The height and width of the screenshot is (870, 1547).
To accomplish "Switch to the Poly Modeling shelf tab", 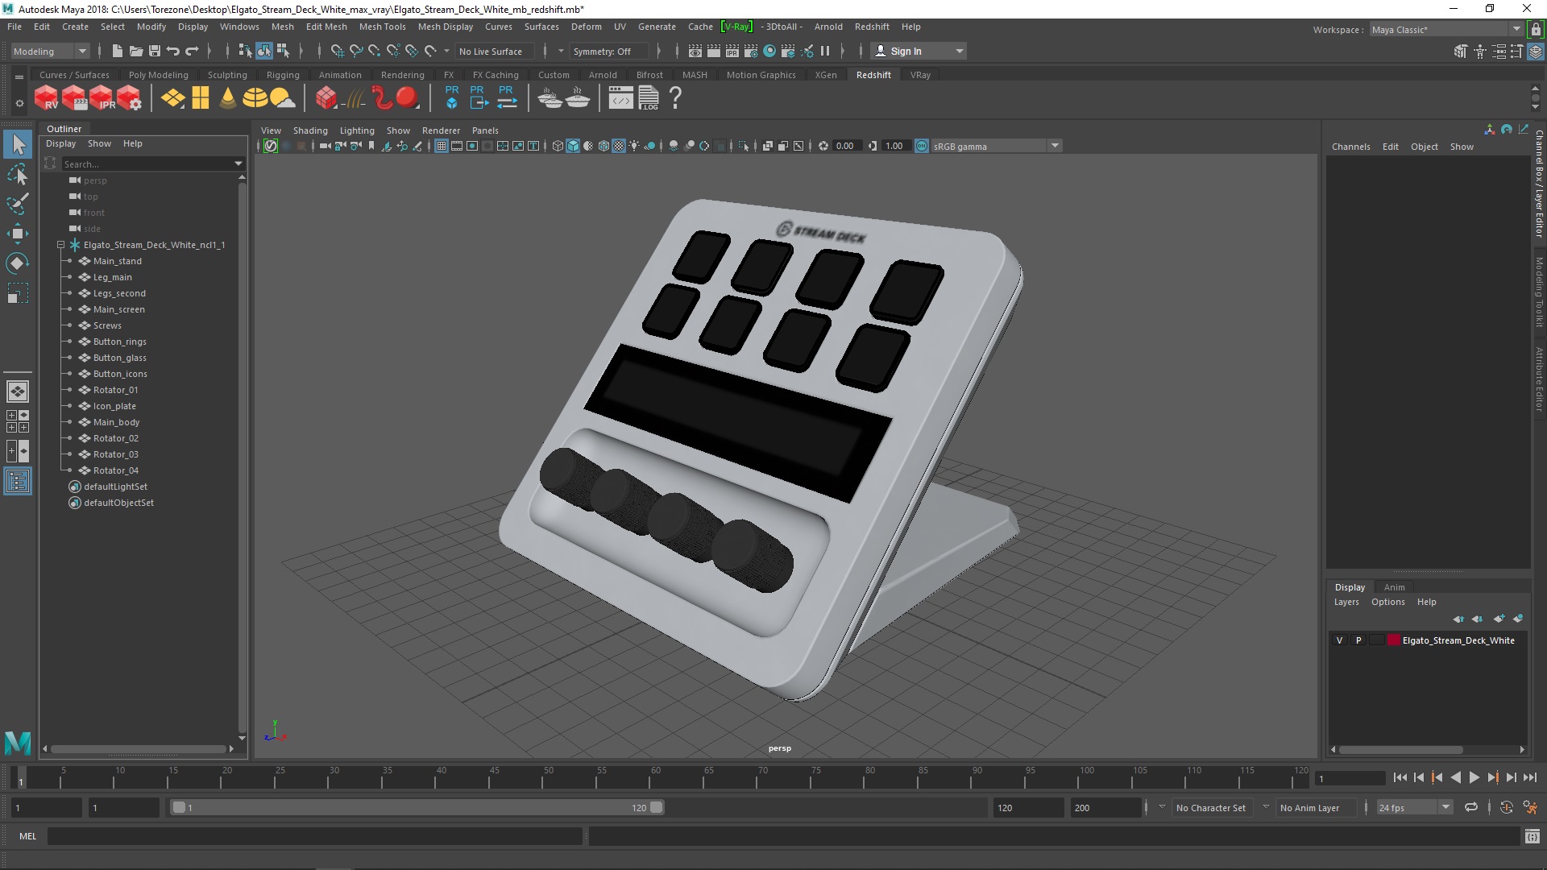I will pyautogui.click(x=159, y=75).
